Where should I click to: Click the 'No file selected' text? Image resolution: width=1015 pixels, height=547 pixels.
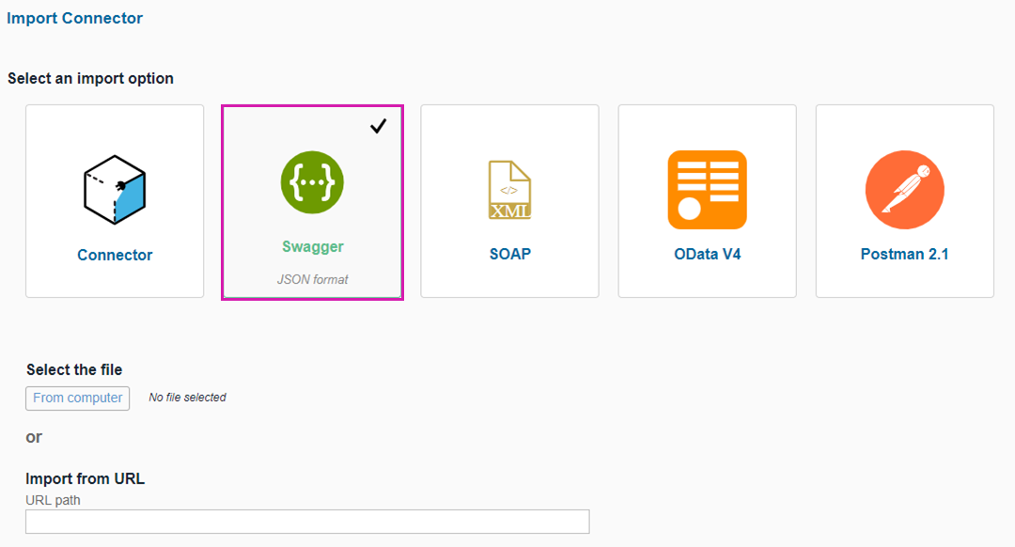[187, 398]
